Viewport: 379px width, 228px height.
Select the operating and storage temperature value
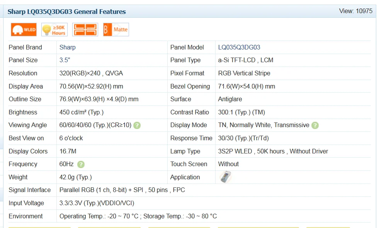pos(138,216)
